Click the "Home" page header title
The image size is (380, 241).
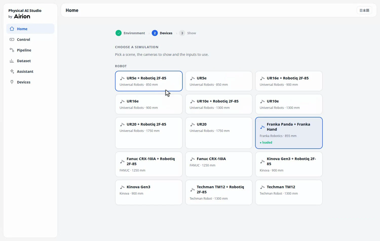point(72,10)
